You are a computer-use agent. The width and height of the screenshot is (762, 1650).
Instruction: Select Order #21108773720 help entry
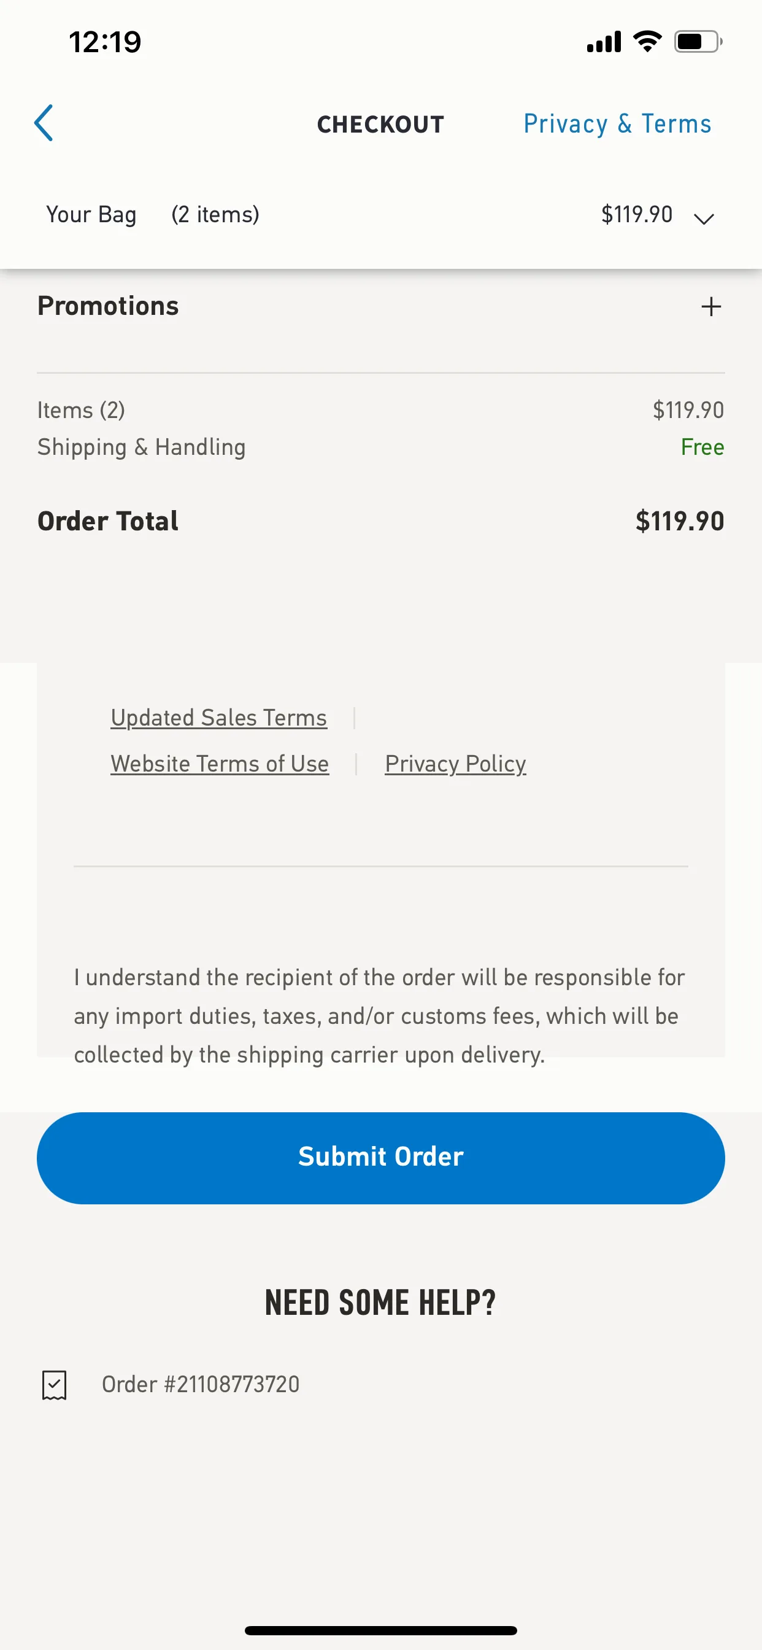pyautogui.click(x=201, y=1384)
